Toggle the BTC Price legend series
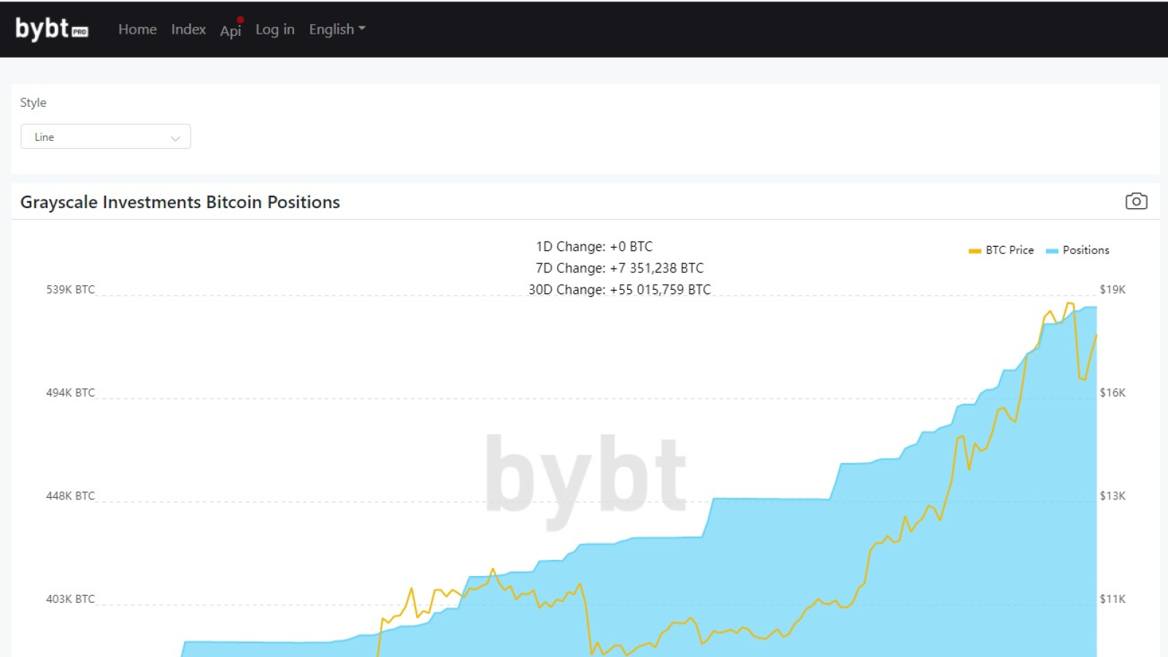Image resolution: width=1168 pixels, height=657 pixels. coord(1001,250)
